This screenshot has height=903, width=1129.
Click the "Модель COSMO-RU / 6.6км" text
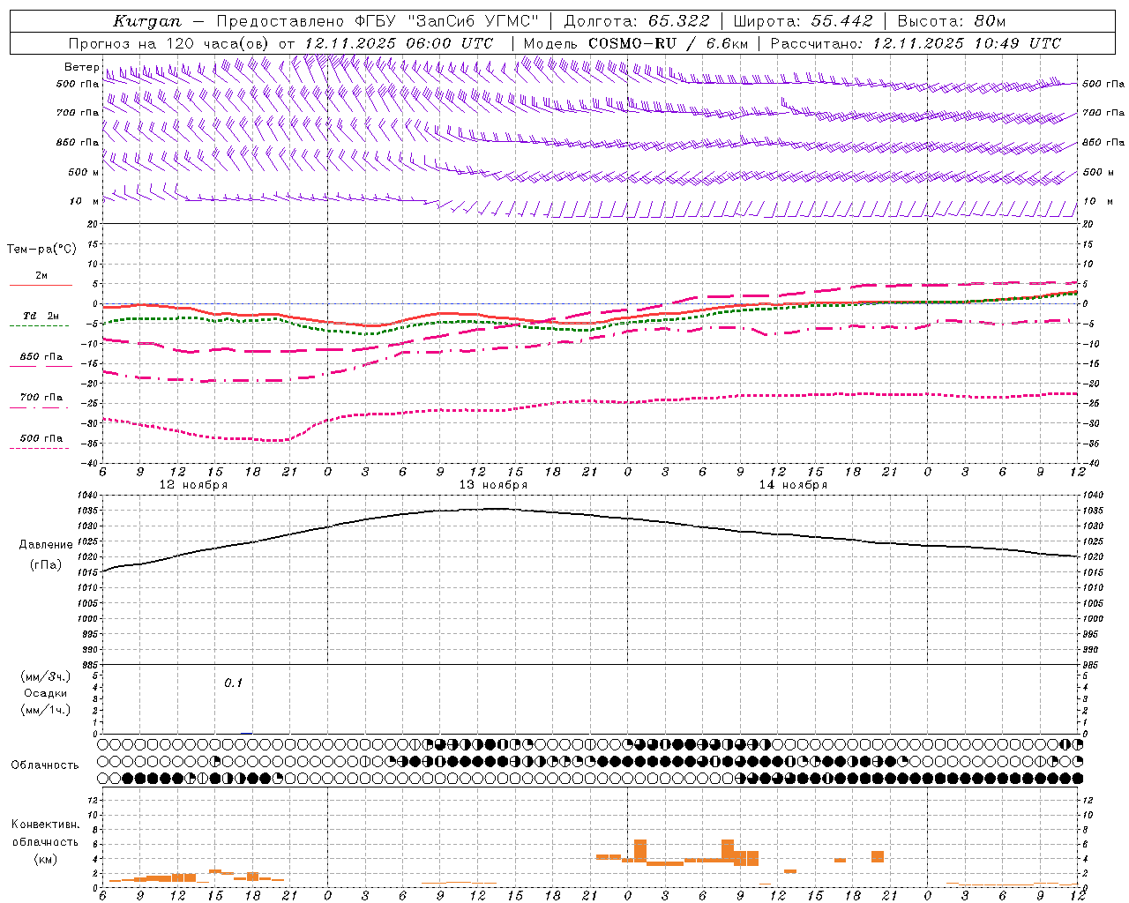(636, 43)
